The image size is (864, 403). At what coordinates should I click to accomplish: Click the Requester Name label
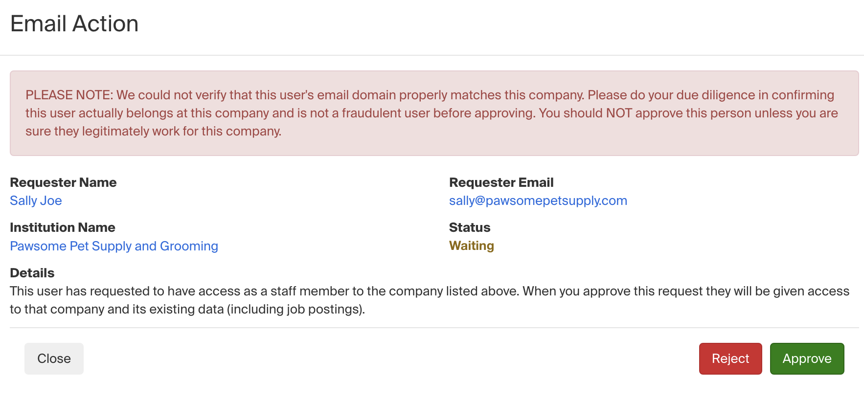point(63,182)
